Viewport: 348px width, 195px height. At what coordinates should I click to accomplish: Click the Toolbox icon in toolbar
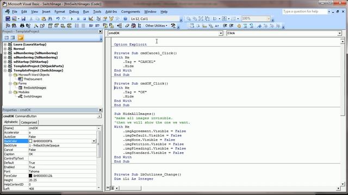point(117,19)
